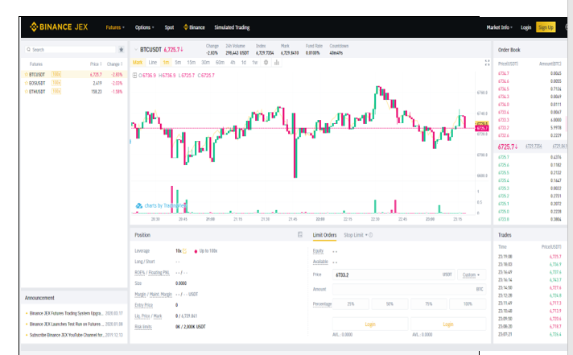
Task: Open Binance JEX Futures Trading System announcement
Action: pos(66,313)
